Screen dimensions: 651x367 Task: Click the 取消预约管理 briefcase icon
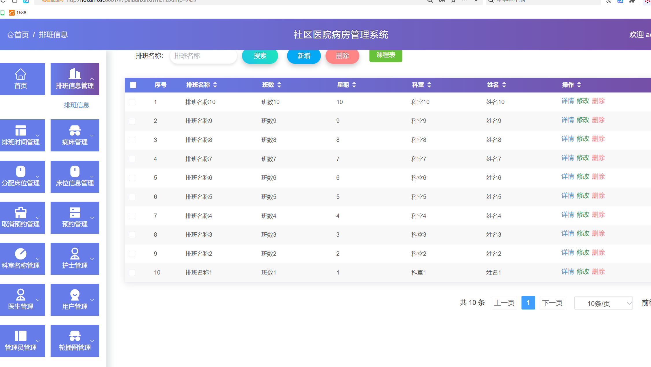coord(21,213)
